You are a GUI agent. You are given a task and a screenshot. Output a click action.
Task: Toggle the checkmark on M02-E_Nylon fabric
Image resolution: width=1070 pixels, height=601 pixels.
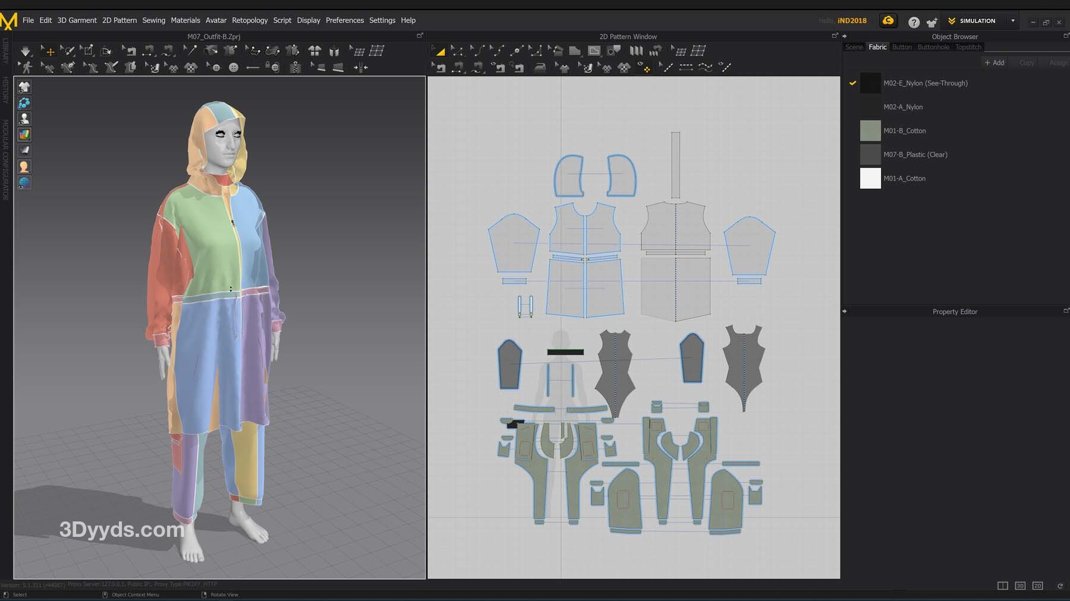coord(852,83)
